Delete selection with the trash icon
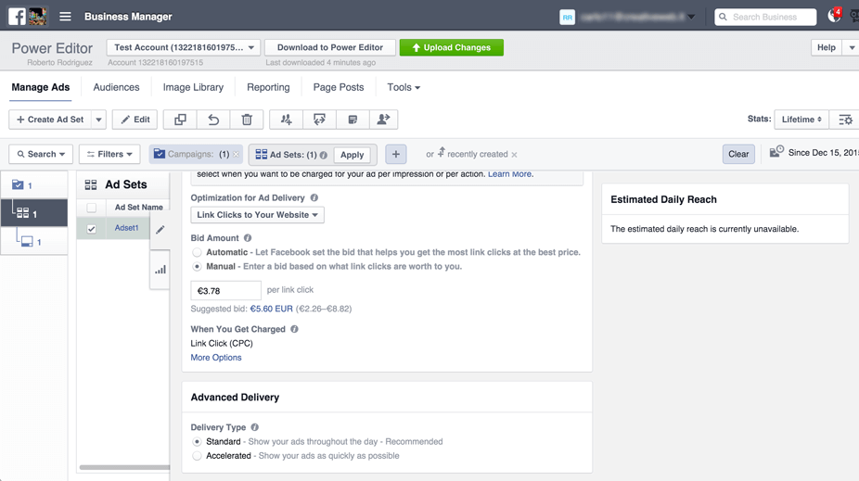Screen dimensions: 859x481 click(x=247, y=120)
